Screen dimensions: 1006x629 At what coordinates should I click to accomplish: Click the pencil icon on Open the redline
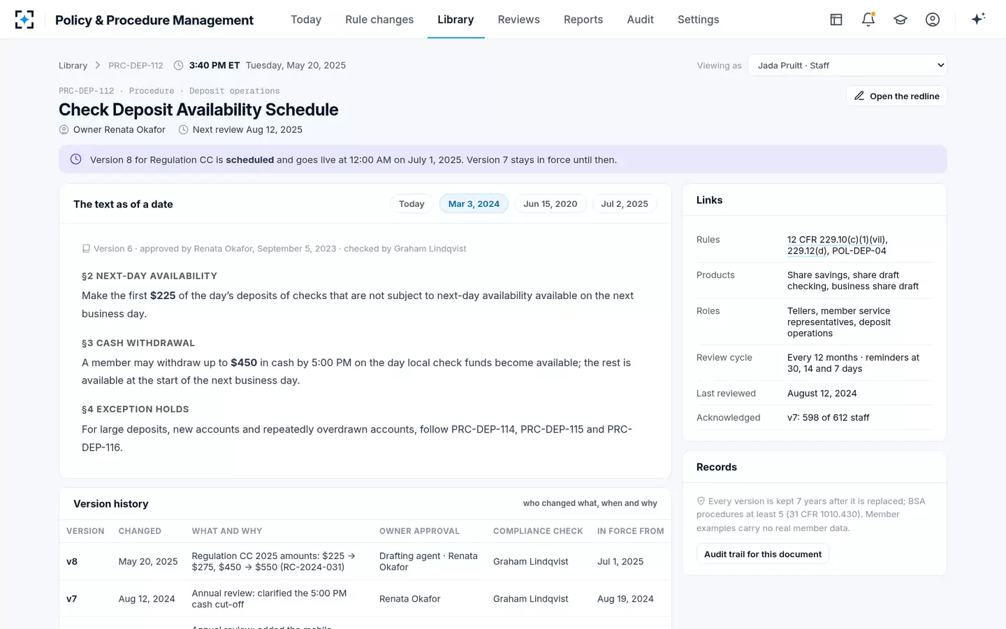pos(859,96)
